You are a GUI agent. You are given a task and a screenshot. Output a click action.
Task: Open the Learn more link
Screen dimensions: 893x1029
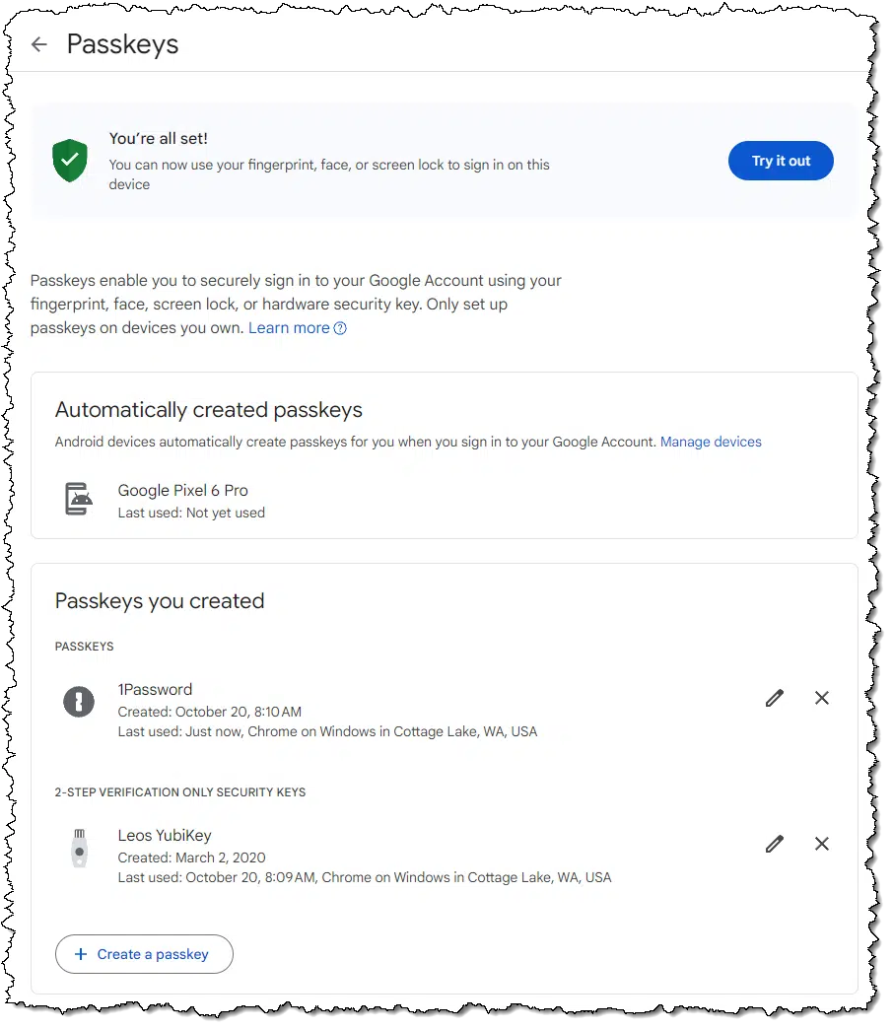(x=289, y=328)
